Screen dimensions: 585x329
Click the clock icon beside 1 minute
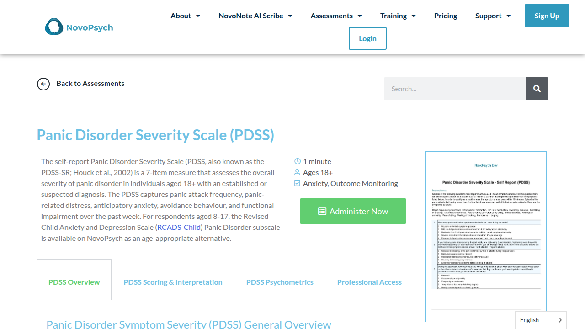click(298, 161)
